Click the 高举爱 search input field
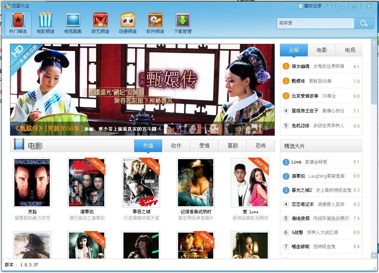Viewport: 379px width, 273px height. pos(316,23)
